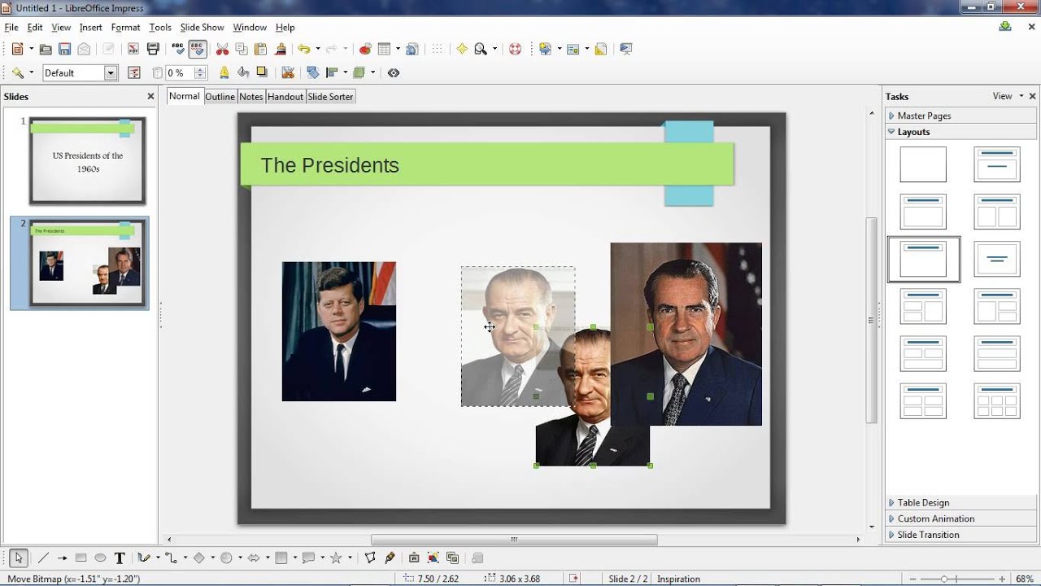Insert picture From File icon
This screenshot has width=1041, height=586.
433,558
